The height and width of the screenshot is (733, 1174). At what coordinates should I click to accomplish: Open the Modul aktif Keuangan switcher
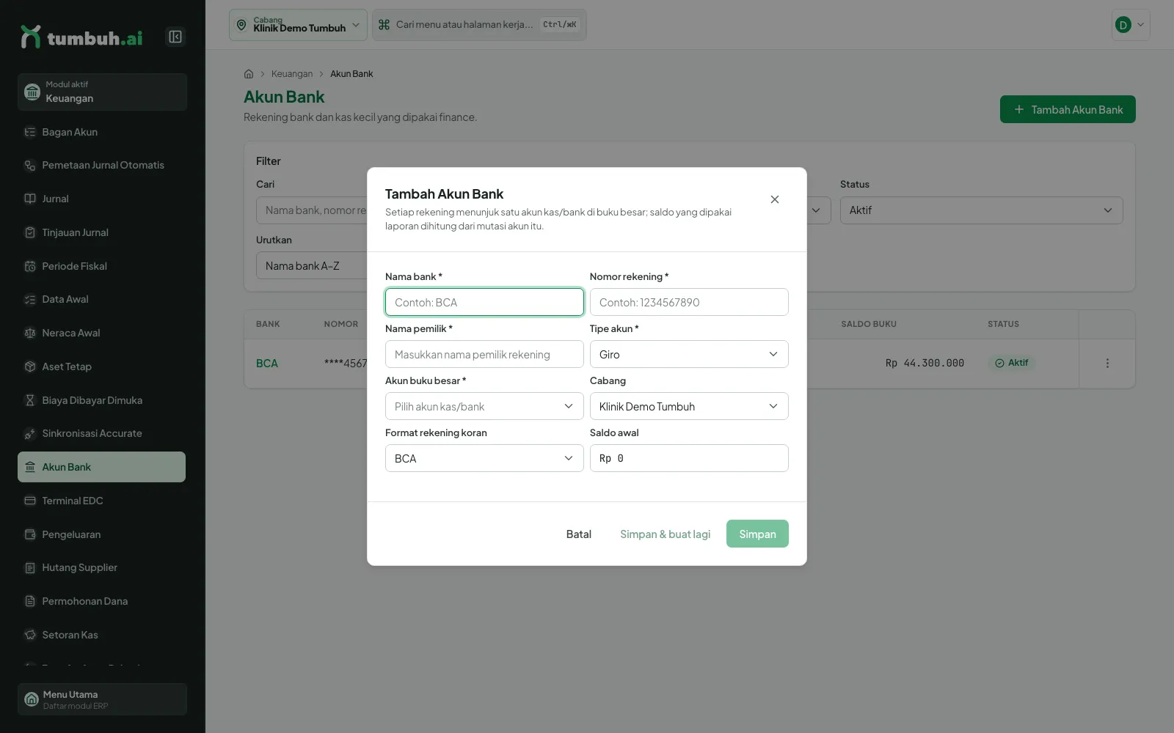pyautogui.click(x=102, y=92)
